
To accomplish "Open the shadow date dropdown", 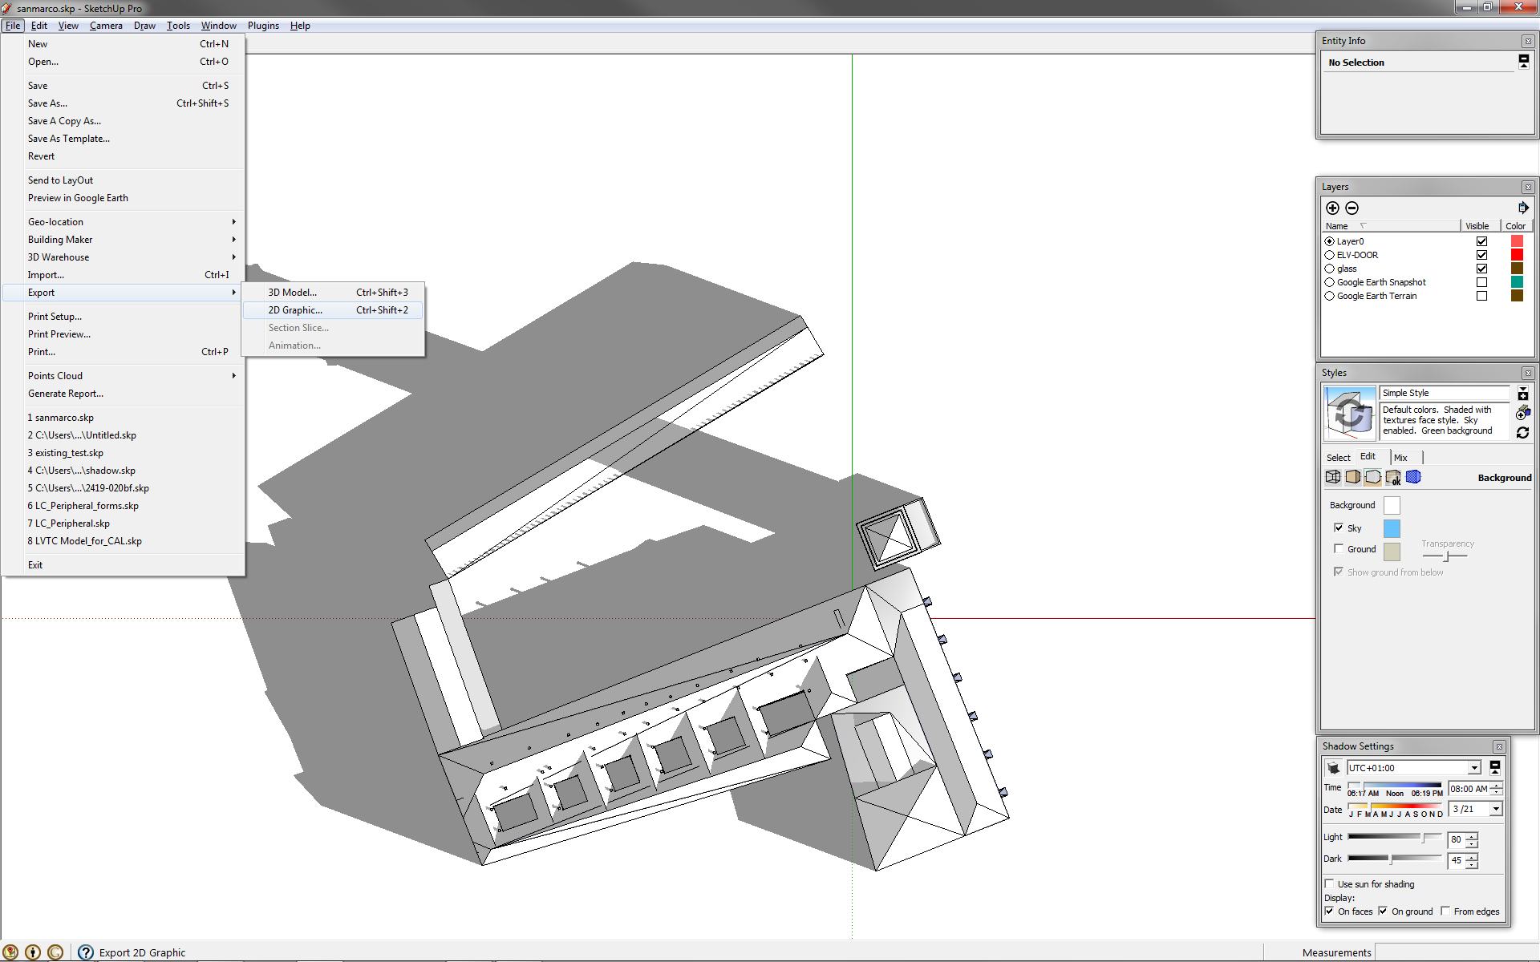I will pos(1495,810).
